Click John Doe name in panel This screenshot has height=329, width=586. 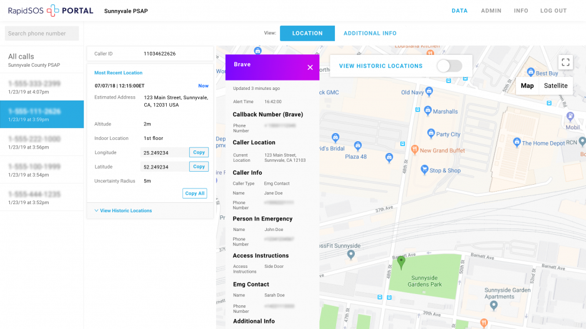pyautogui.click(x=274, y=230)
